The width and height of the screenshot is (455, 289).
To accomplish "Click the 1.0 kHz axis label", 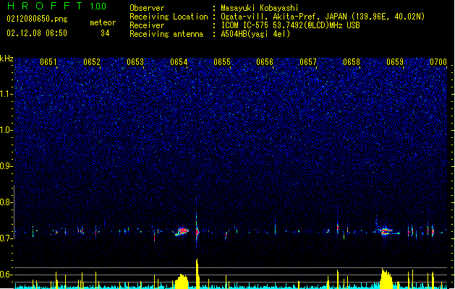I will 7,130.
